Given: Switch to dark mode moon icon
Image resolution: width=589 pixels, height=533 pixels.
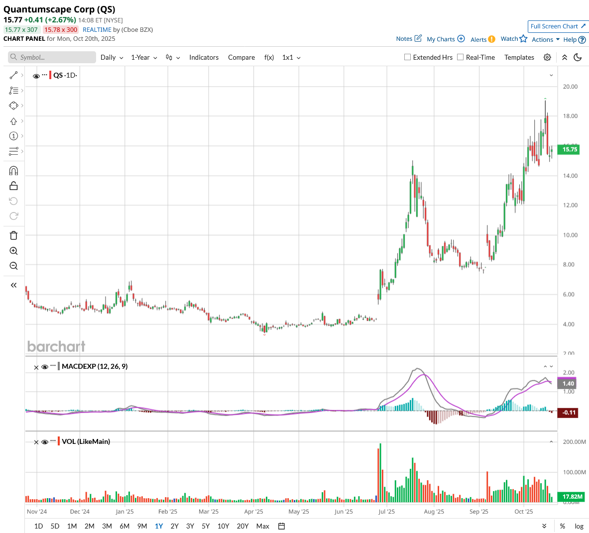Looking at the screenshot, I should pos(578,57).
